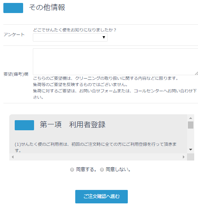Click the 第一項 利用者登録 heading
This screenshot has height=208, width=198.
73,124
